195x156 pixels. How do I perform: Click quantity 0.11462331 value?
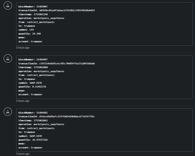(39, 87)
